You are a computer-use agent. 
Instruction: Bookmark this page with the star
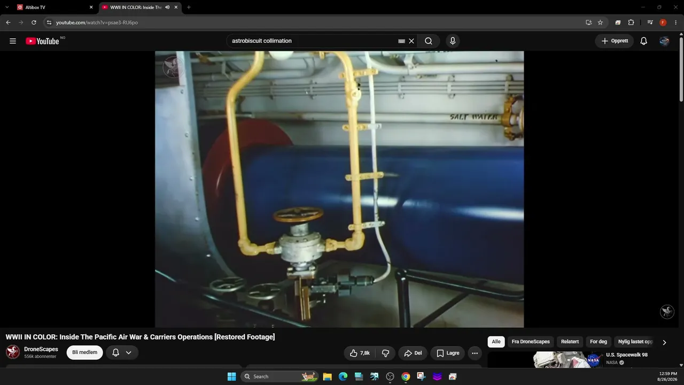[x=600, y=22]
